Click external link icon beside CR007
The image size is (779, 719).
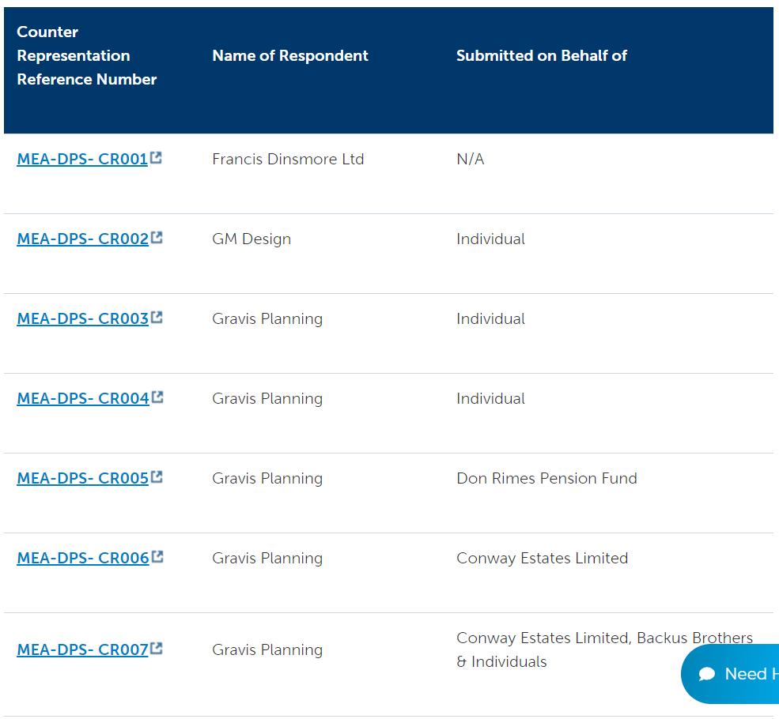tap(157, 648)
